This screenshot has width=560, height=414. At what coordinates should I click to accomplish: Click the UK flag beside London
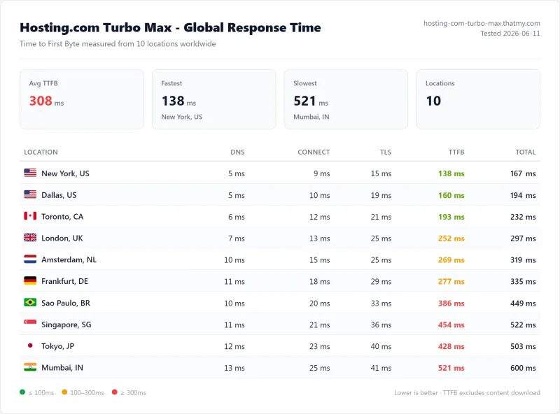30,238
